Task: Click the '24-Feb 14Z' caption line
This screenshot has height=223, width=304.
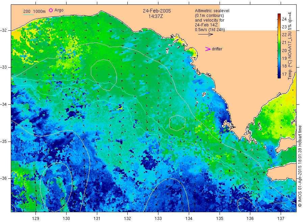Action: point(206,25)
